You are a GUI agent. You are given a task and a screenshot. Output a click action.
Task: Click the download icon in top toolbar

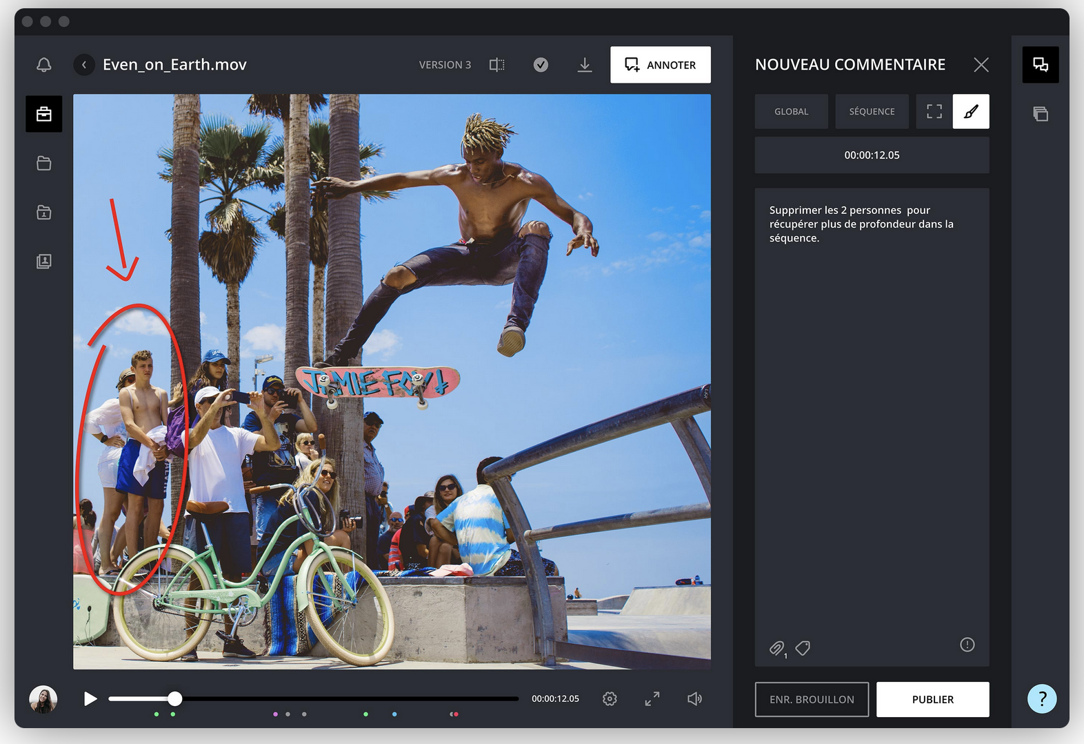point(585,65)
